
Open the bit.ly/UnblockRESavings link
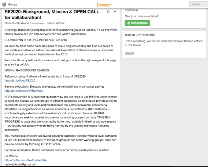coord(24,91)
